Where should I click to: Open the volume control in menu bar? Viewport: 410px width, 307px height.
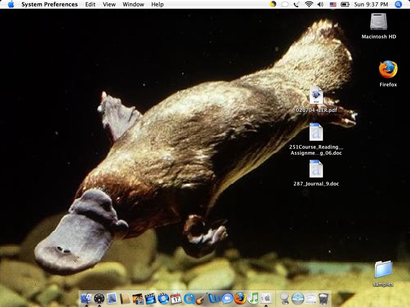click(x=320, y=4)
